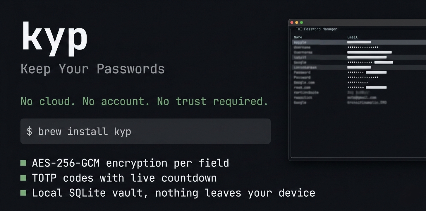Image resolution: width=426 pixels, height=211 pixels.
Task: Click the Keep Your Passwords subtitle
Action: 93,69
